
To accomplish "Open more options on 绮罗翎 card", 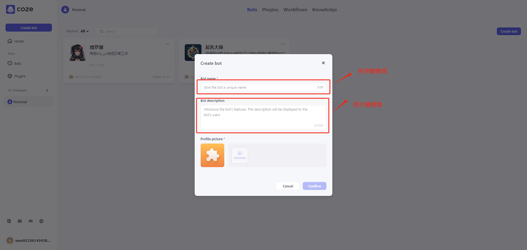I will coord(168,44).
